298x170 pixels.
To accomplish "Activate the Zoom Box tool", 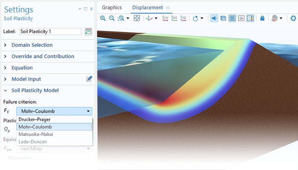I will (121, 18).
